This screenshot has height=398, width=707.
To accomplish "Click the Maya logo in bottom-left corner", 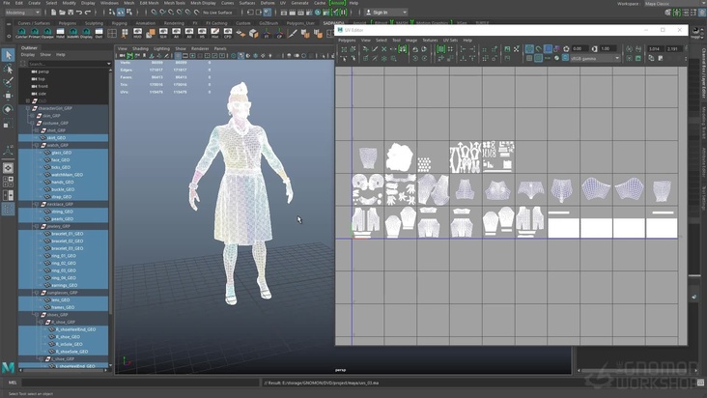I will (x=8, y=368).
